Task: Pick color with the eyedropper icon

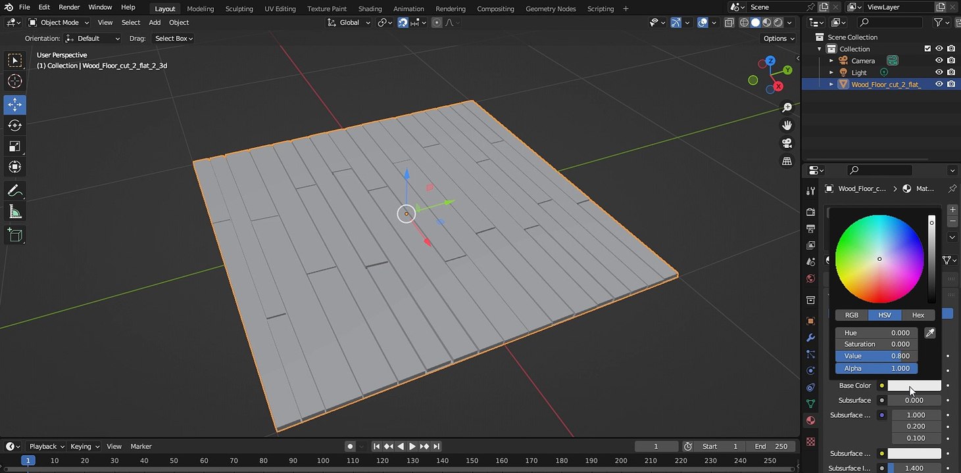Action: point(930,333)
